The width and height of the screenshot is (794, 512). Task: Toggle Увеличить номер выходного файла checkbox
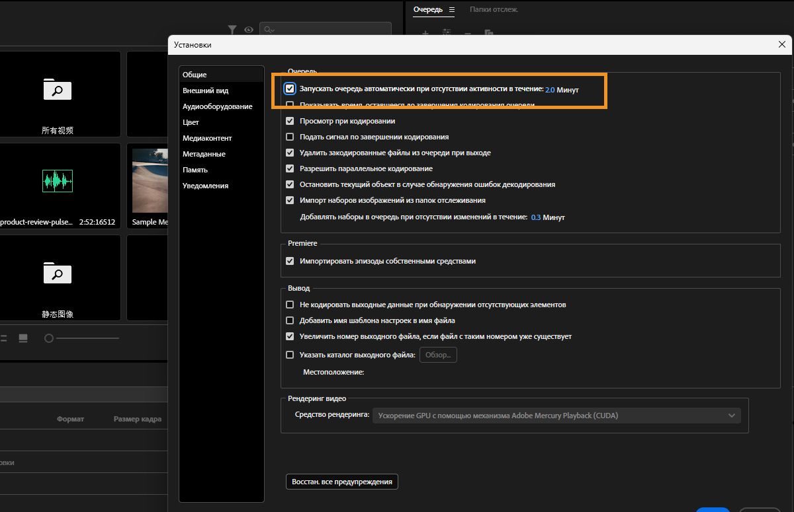(290, 336)
